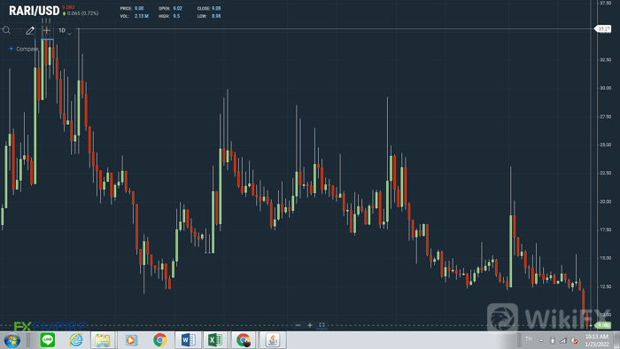Open LINE from the taskbar

click(x=48, y=340)
